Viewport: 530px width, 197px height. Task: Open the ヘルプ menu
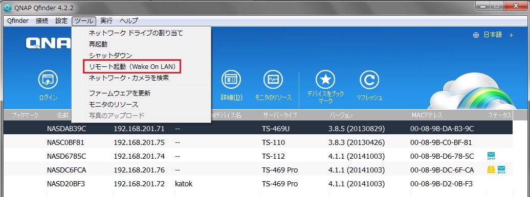128,21
